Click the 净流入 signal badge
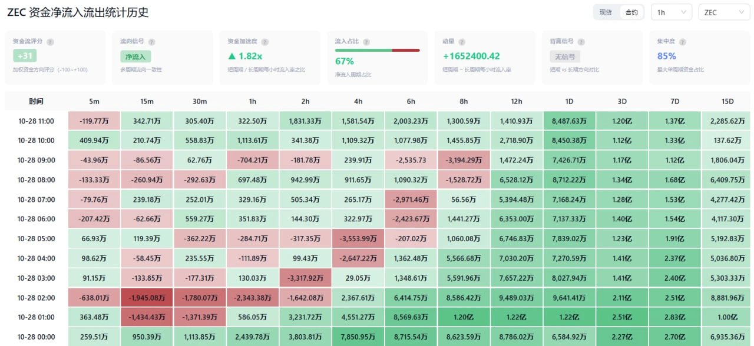 click(x=135, y=56)
